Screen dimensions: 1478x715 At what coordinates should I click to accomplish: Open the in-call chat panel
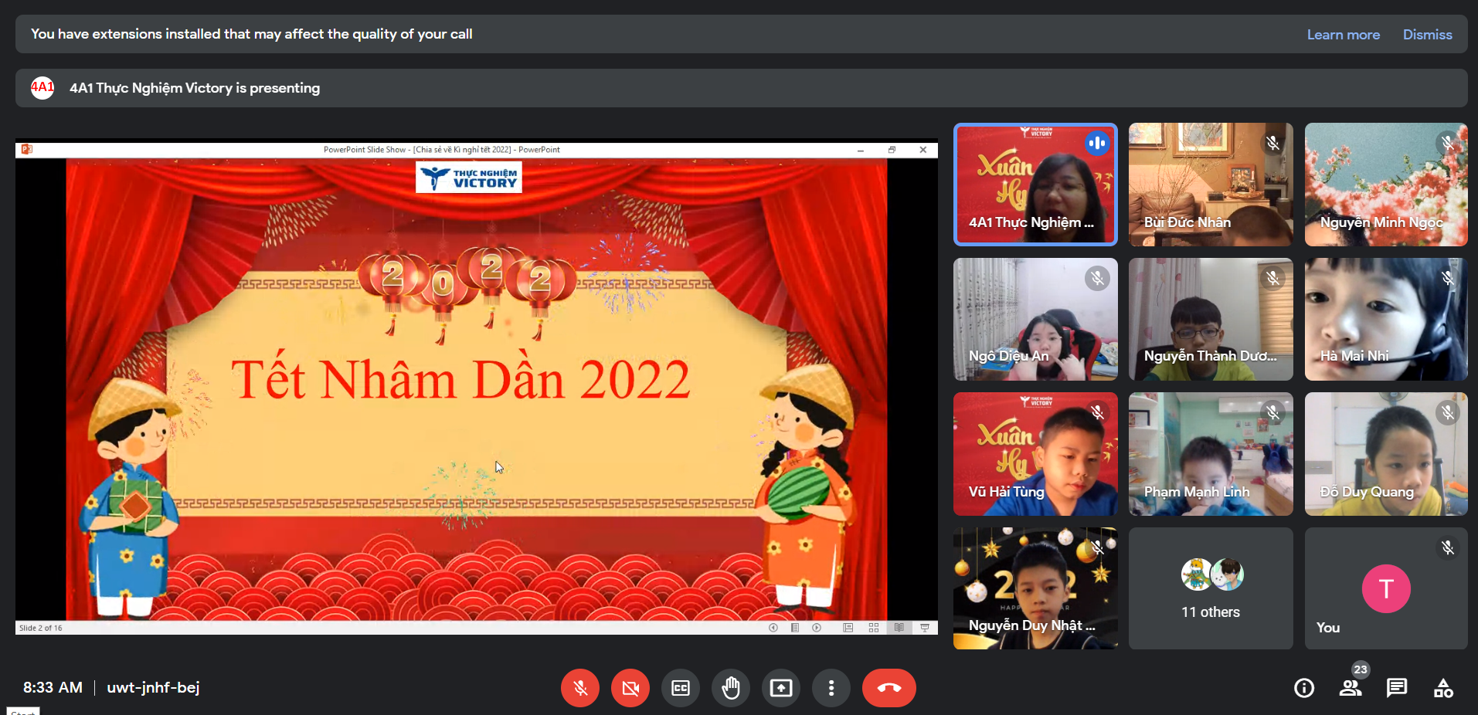(x=1396, y=687)
